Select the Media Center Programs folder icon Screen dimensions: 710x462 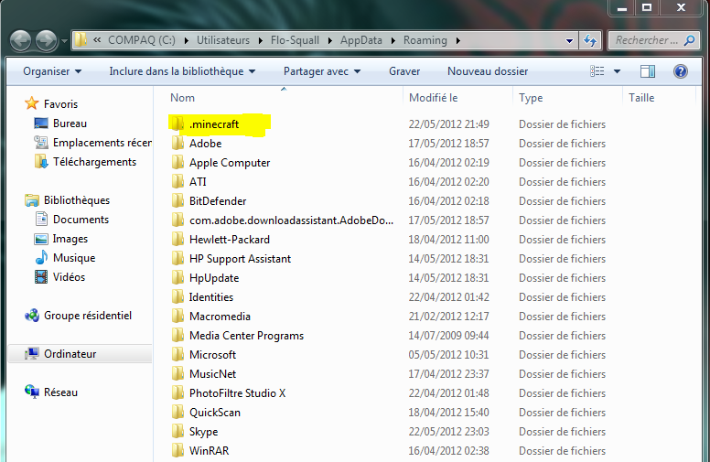pos(177,336)
